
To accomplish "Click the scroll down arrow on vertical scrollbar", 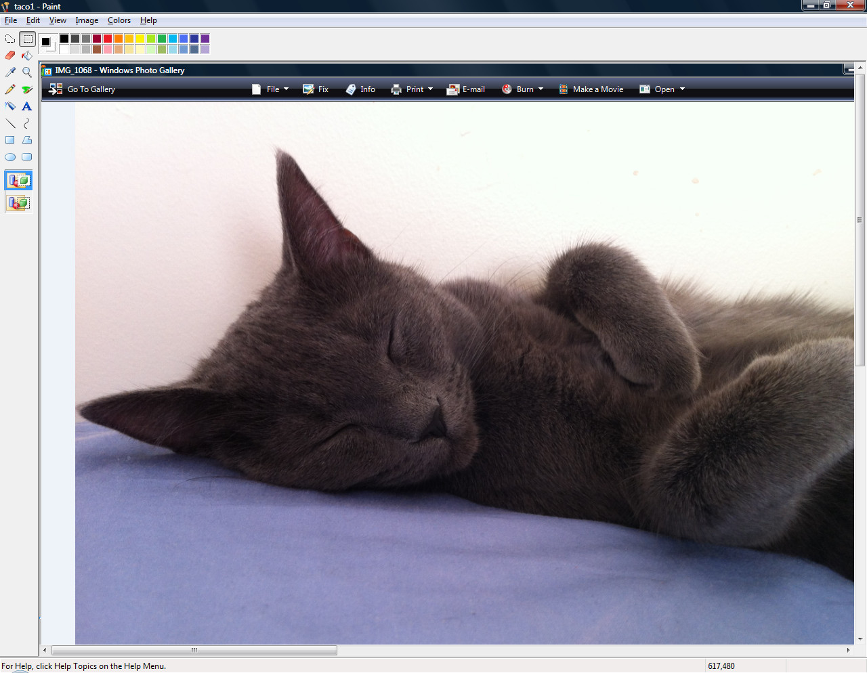I will coord(860,638).
